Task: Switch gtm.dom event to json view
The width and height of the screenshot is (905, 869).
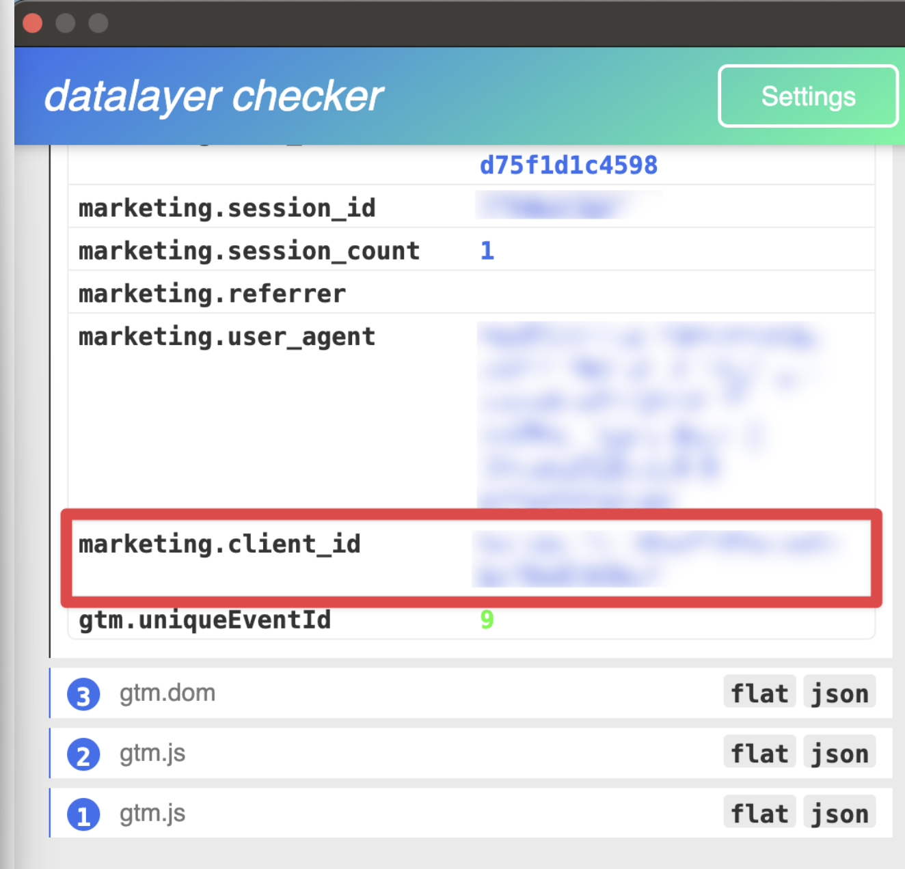Action: tap(839, 693)
